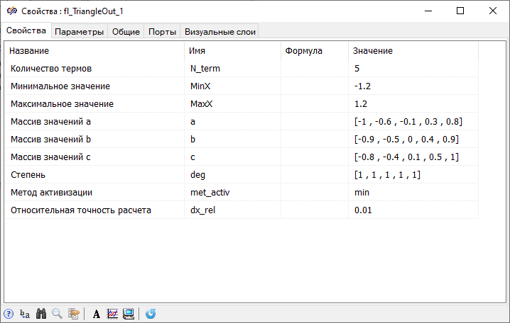Click the binoculars find icon

click(x=41, y=314)
